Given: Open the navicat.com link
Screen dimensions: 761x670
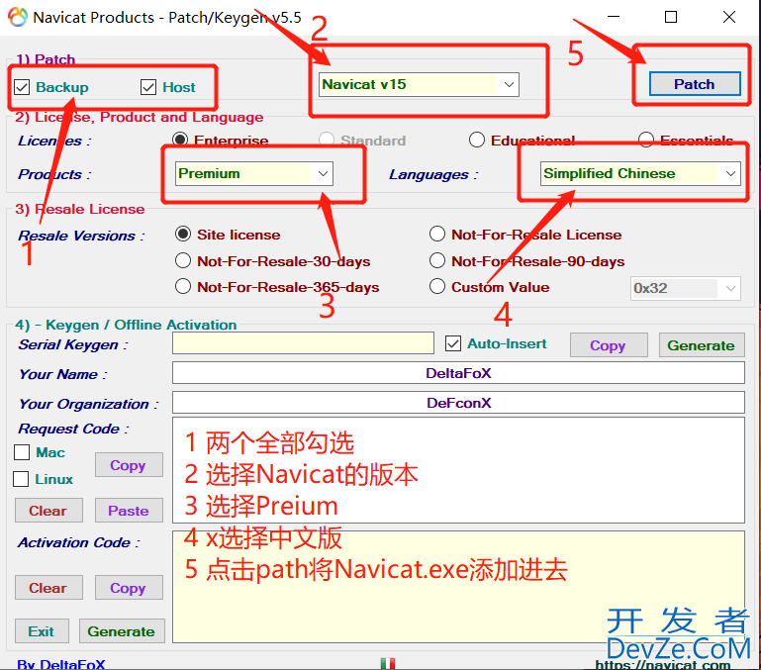Looking at the screenshot, I should pos(663,665).
